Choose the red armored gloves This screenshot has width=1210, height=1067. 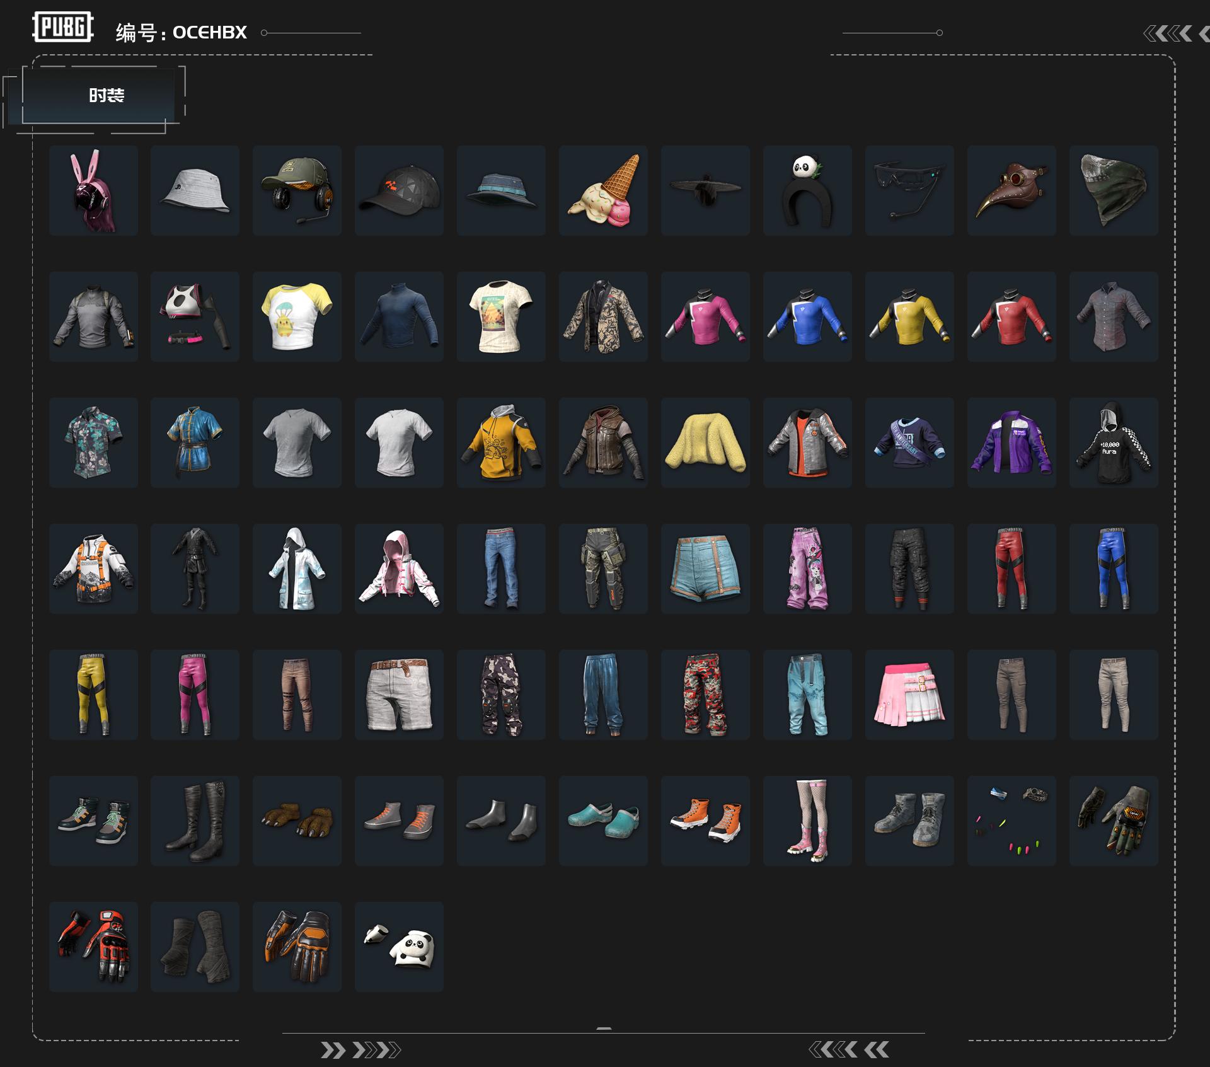(93, 947)
